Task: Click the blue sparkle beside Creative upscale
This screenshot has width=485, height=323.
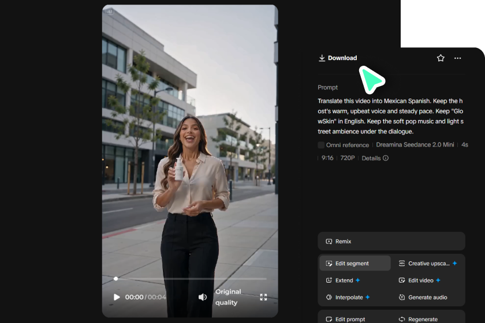Action: 455,263
